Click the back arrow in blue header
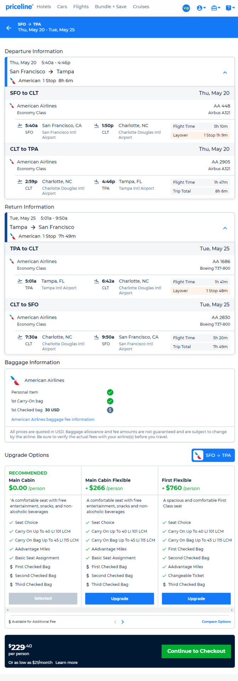This screenshot has height=681, width=238. tap(9, 27)
